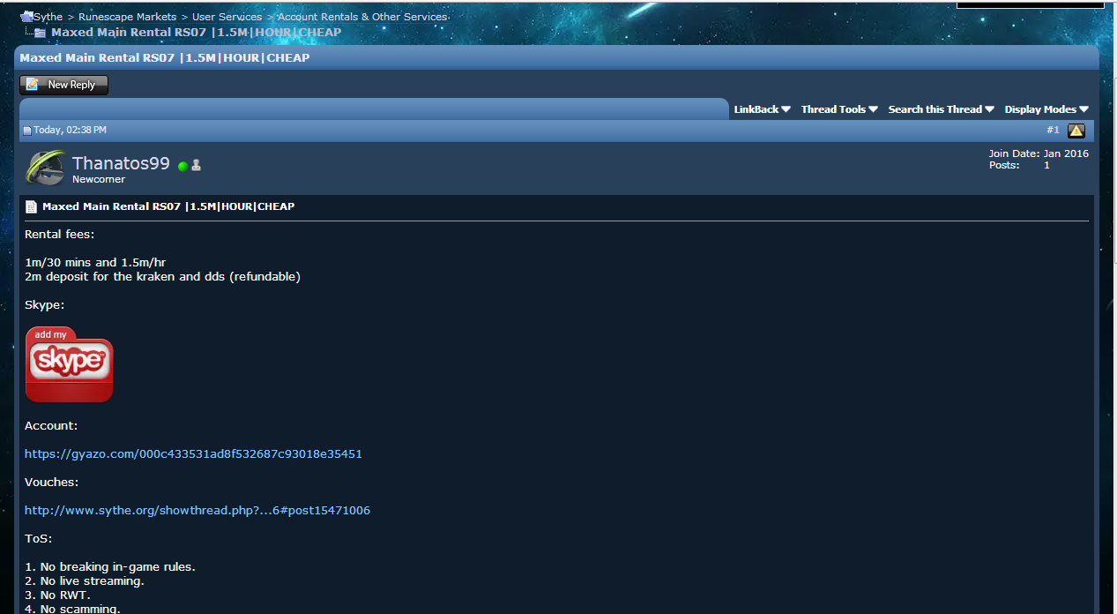Click the add my Skype badge

pos(70,364)
